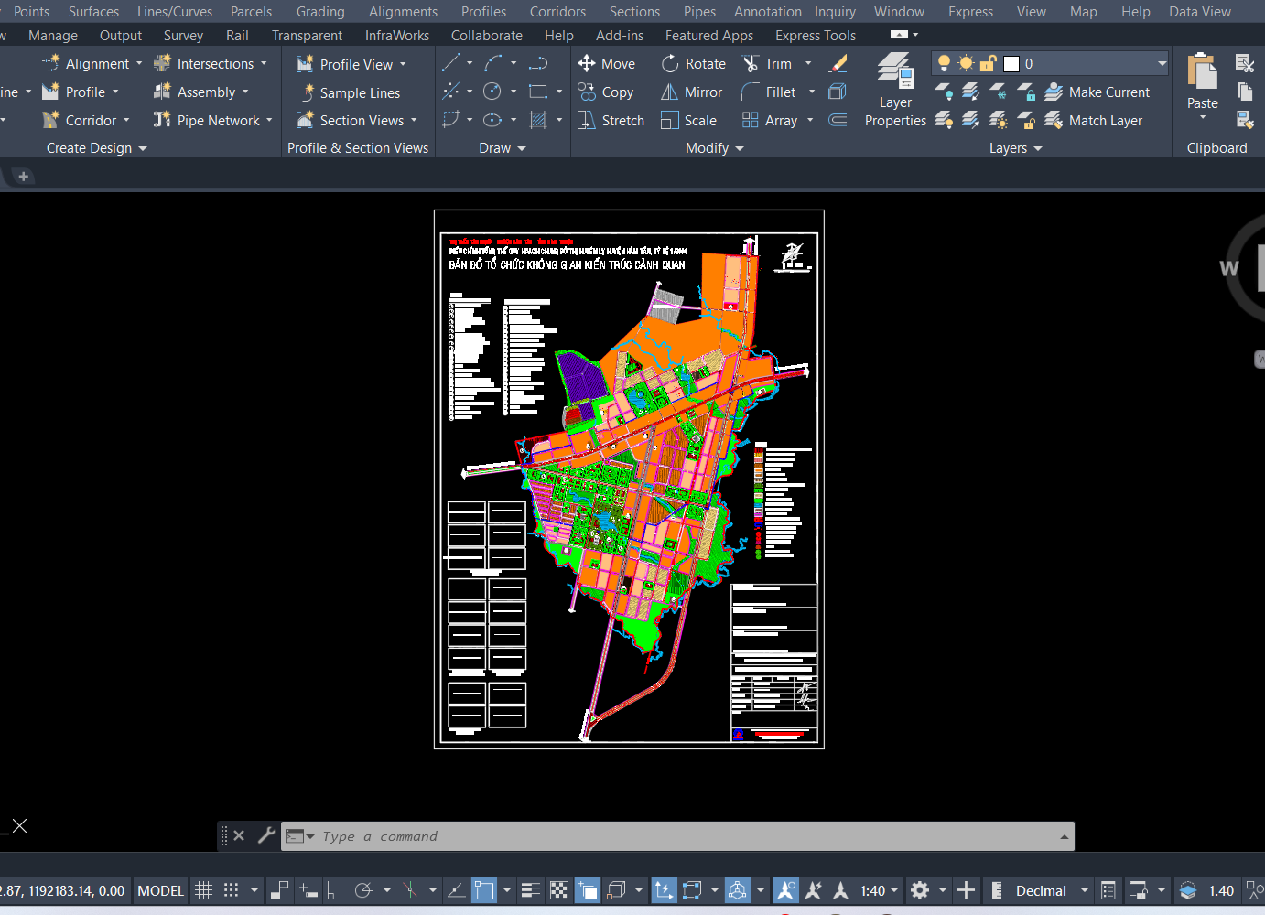1265x915 pixels.
Task: Open the Grading menu
Action: pyautogui.click(x=320, y=11)
